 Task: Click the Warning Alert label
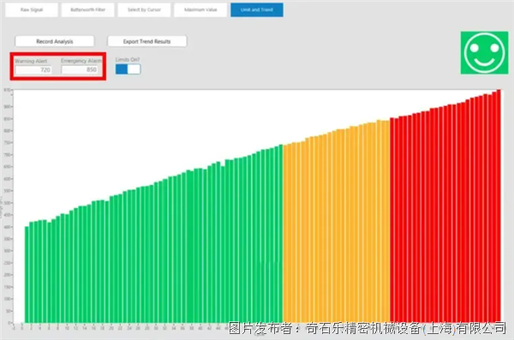pyautogui.click(x=31, y=61)
